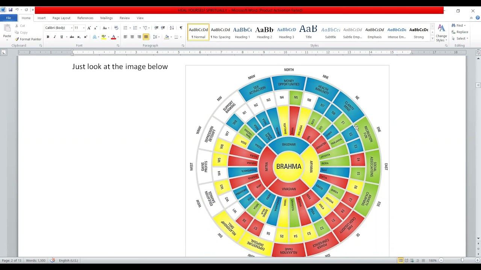
Task: Switch to Full Screen Reading view
Action: (406, 260)
